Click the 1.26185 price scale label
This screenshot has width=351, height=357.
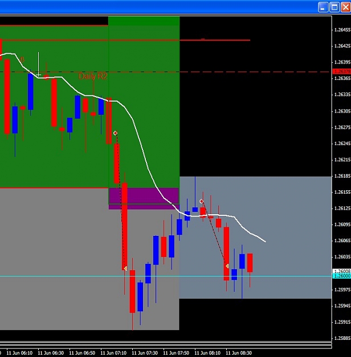click(x=342, y=176)
